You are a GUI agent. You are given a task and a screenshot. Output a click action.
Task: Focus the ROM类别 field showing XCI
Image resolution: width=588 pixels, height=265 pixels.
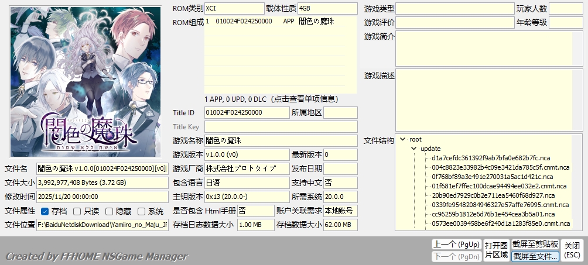coord(234,8)
